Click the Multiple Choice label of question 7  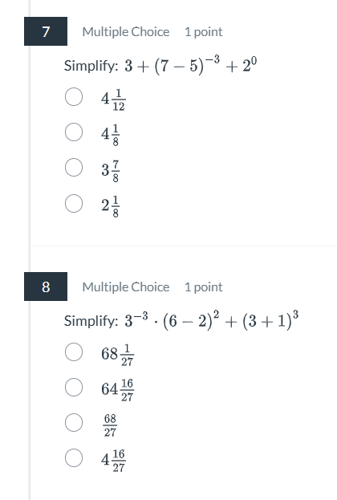(126, 32)
